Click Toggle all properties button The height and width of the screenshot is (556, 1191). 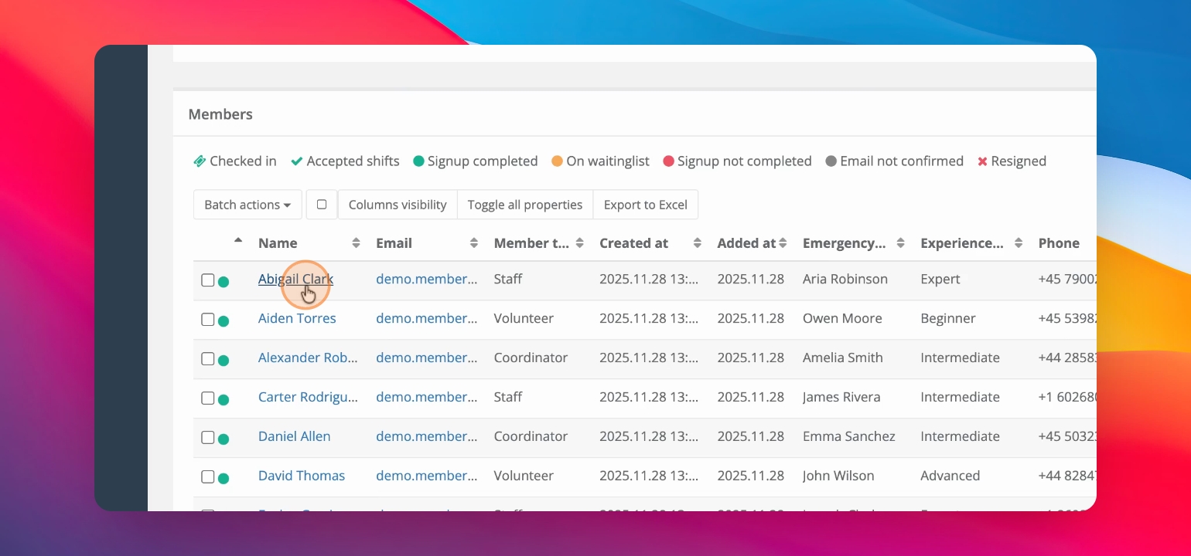click(x=525, y=205)
